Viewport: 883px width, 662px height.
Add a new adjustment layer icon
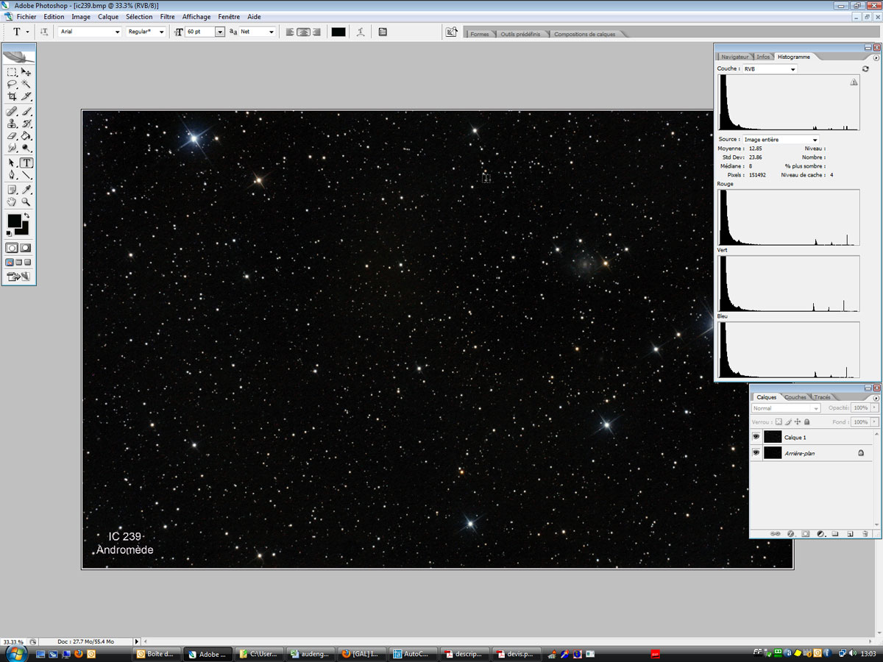[x=820, y=533]
